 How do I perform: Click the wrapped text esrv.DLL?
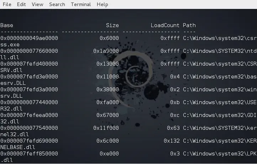coord(13,83)
